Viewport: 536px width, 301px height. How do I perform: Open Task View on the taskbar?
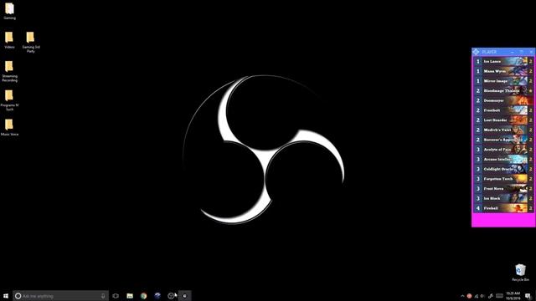coord(116,296)
